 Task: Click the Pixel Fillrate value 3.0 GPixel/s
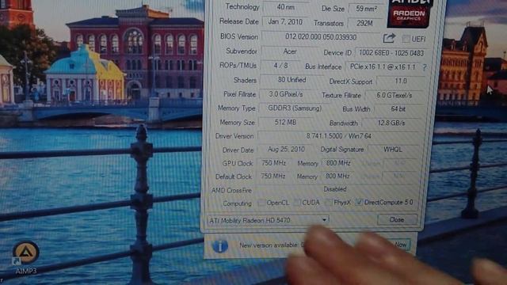tap(285, 94)
